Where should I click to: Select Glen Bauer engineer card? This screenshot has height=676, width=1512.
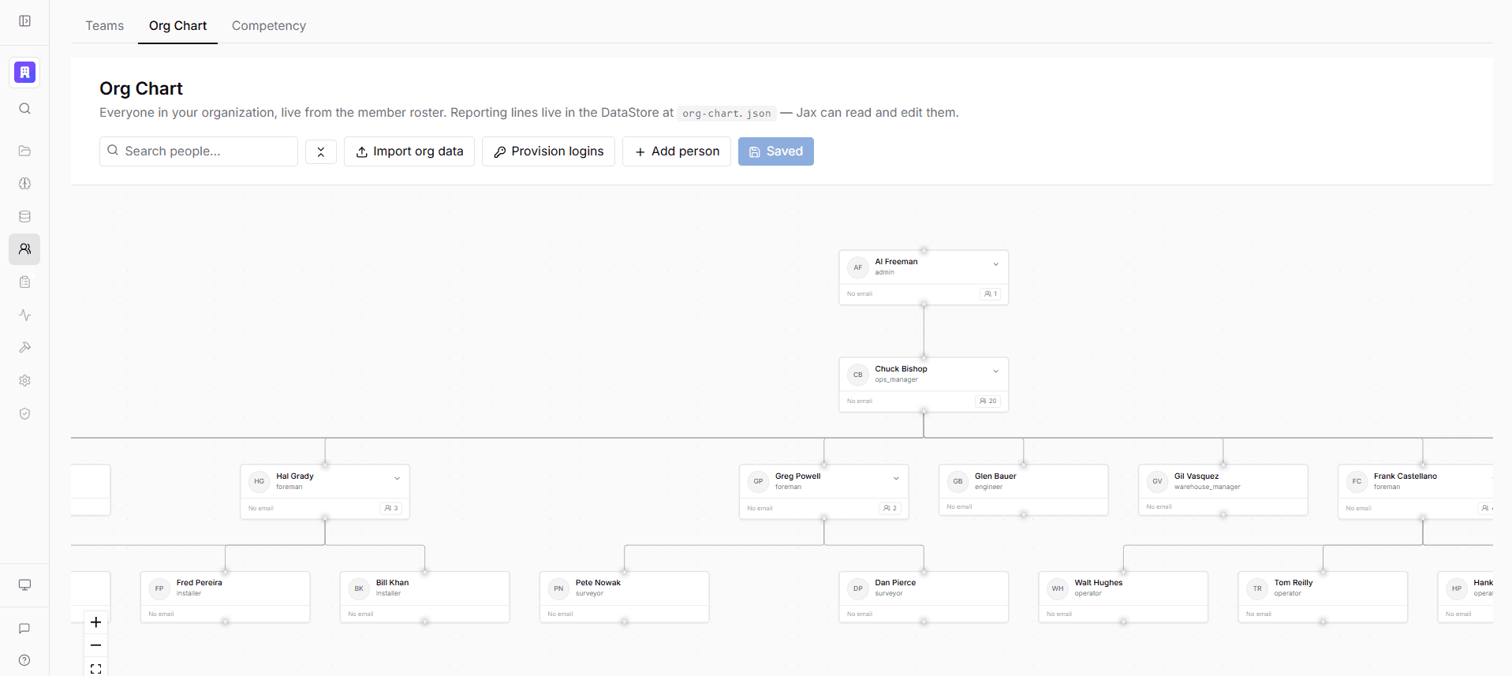tap(1024, 490)
